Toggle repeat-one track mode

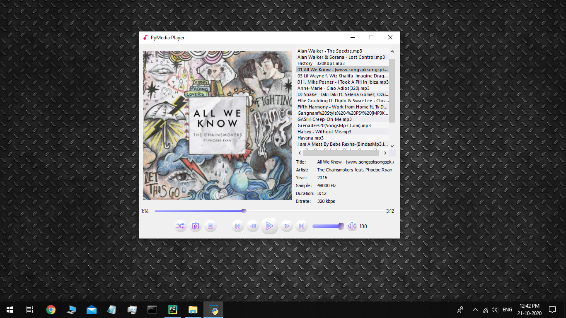tap(195, 226)
